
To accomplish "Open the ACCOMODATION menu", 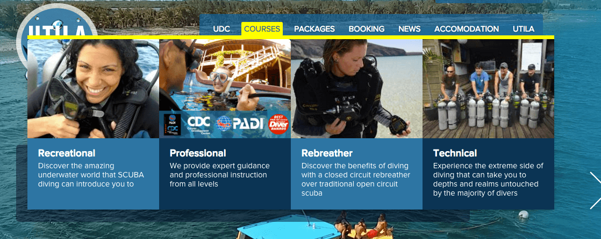I will 467,29.
